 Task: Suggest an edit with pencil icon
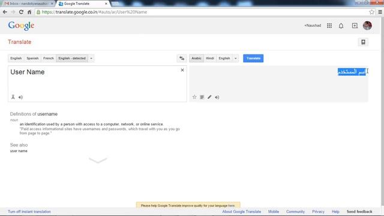pyautogui.click(x=209, y=97)
